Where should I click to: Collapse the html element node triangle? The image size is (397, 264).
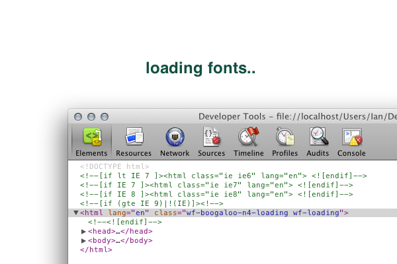click(x=75, y=213)
